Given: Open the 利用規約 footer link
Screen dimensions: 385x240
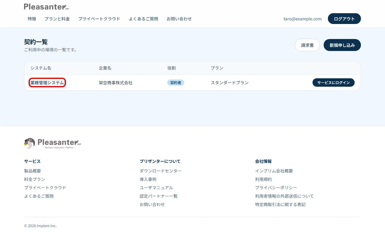Looking at the screenshot, I should coord(263,179).
